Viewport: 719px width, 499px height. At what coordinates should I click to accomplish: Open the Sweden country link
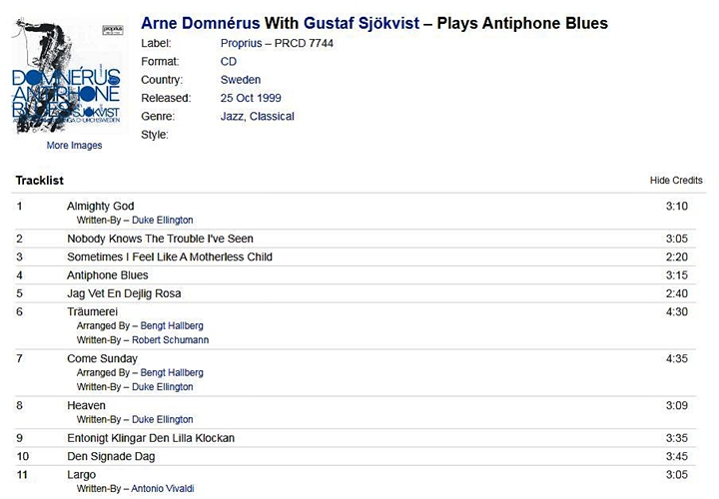tap(241, 80)
